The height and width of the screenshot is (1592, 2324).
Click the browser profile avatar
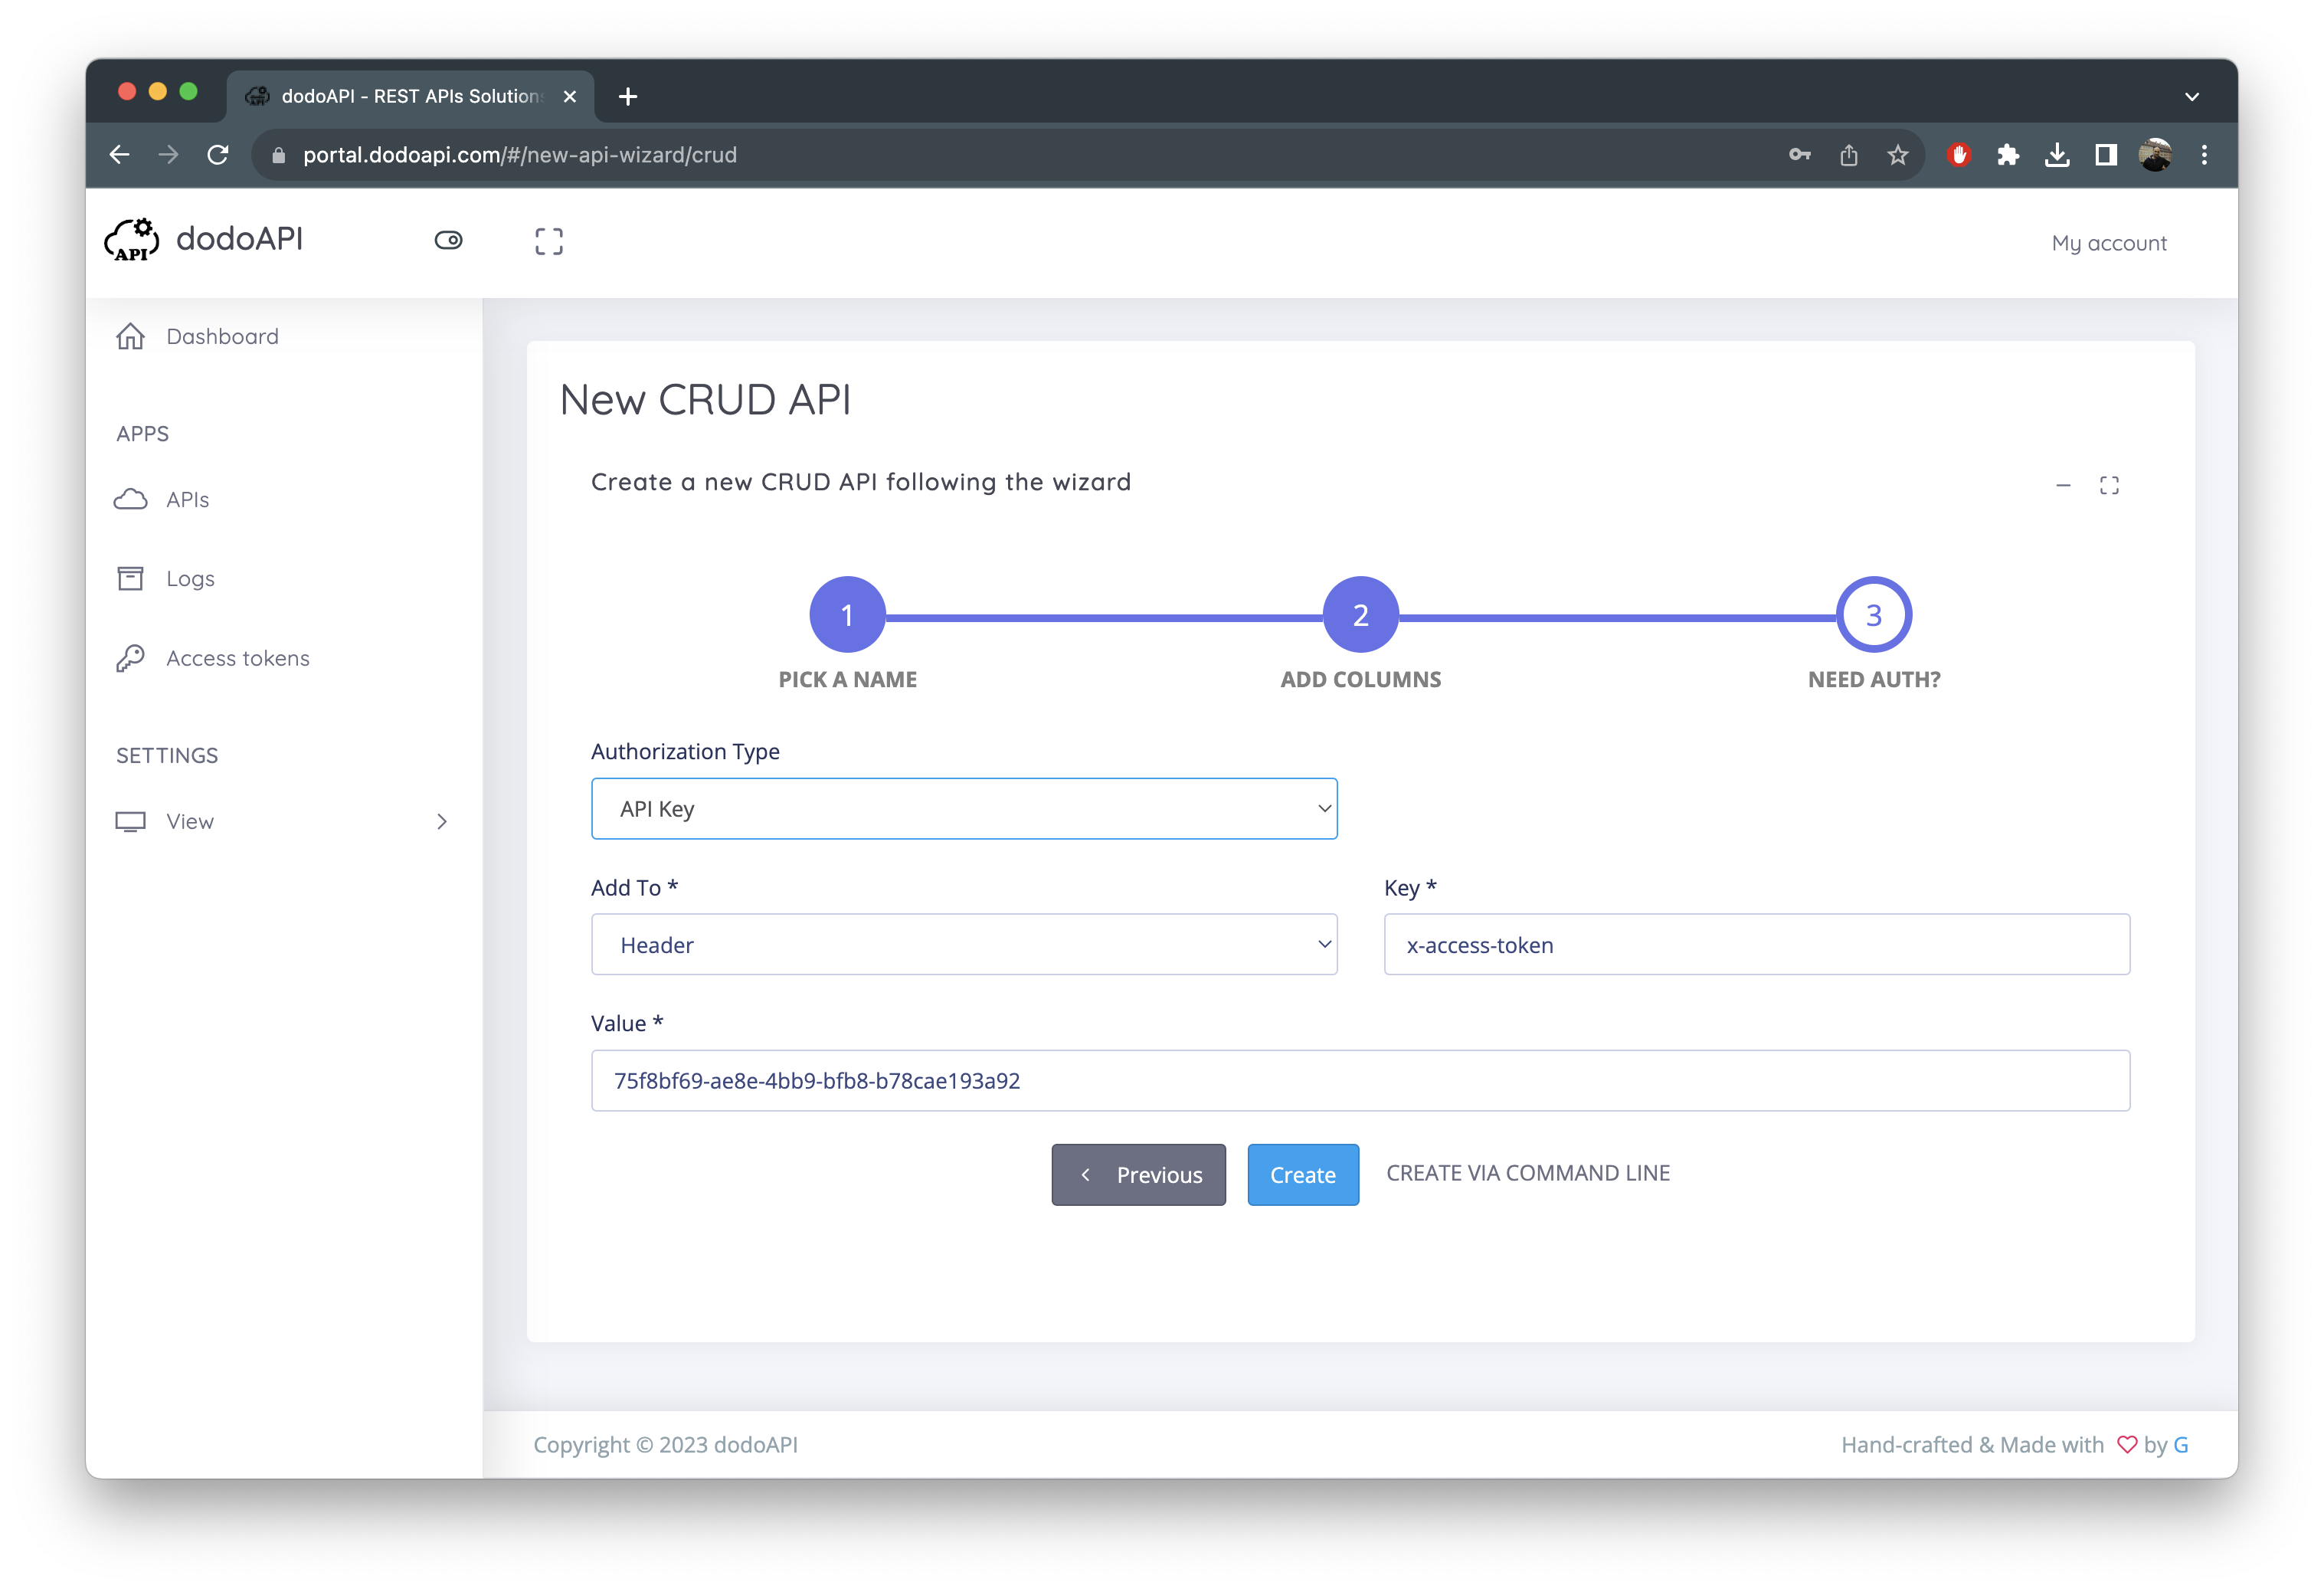point(2155,155)
